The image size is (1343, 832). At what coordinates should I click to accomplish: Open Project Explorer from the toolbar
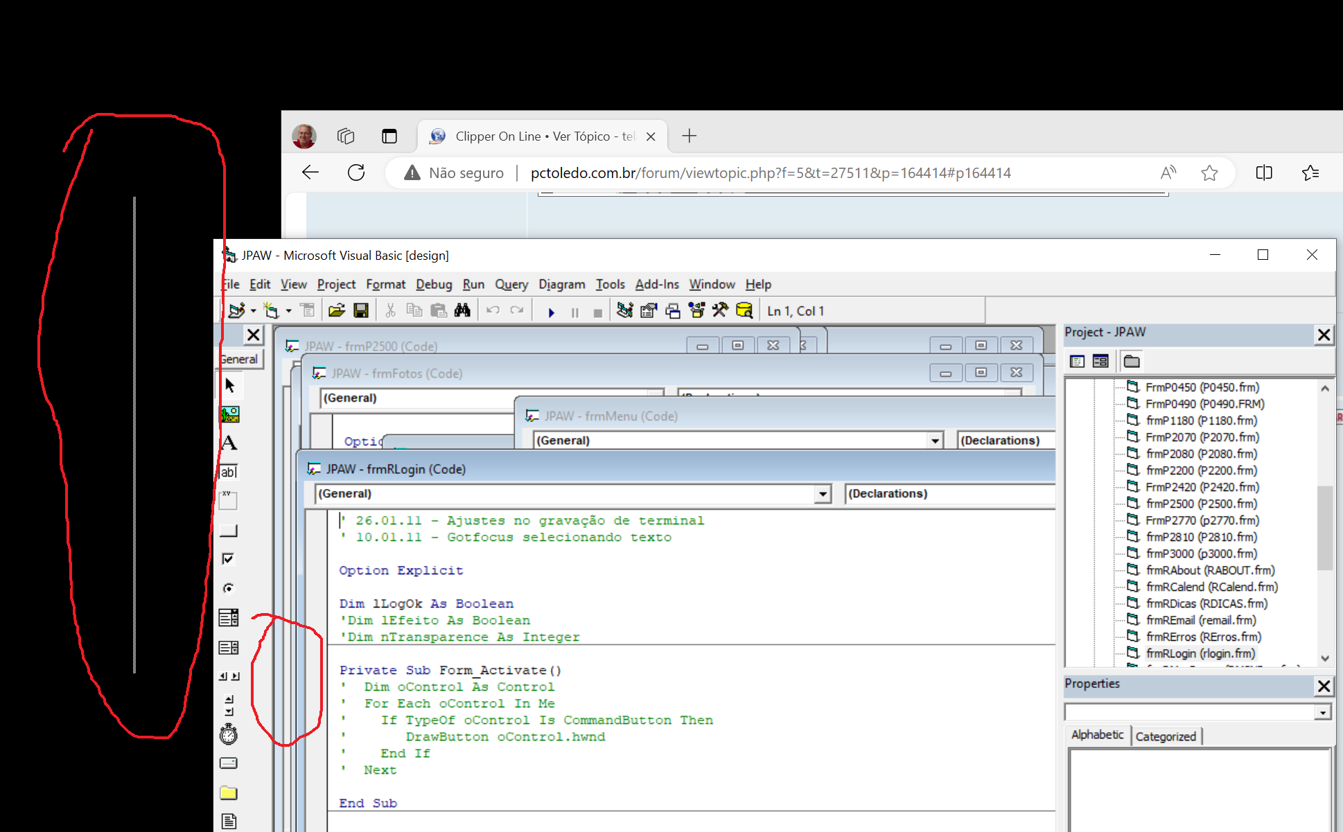pos(624,311)
